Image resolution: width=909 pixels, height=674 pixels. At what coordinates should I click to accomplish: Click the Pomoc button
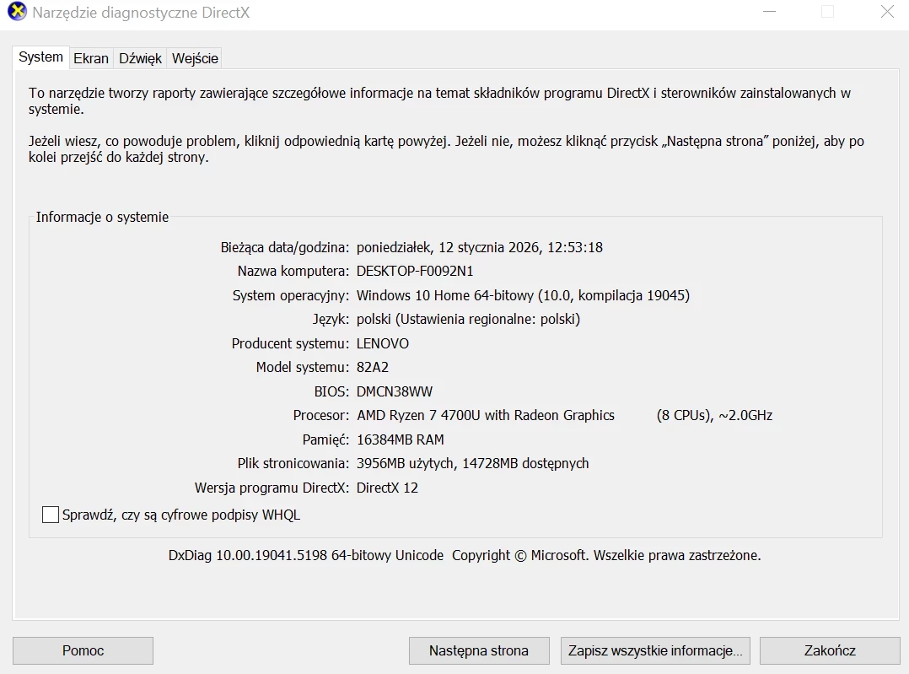(82, 650)
